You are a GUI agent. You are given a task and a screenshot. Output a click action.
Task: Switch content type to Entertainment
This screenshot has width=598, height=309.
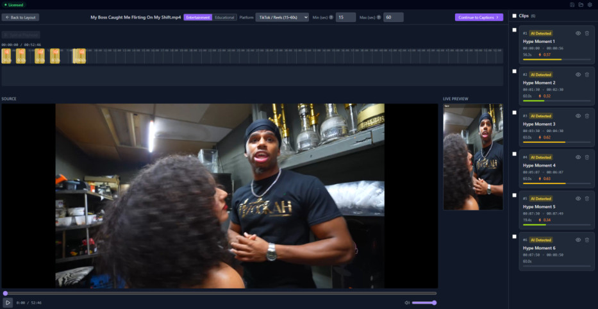(198, 17)
